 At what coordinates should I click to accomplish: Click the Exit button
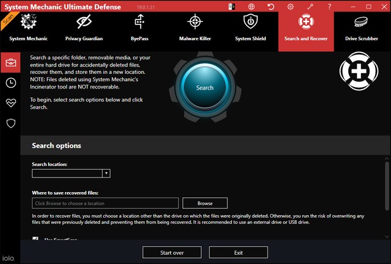point(238,252)
